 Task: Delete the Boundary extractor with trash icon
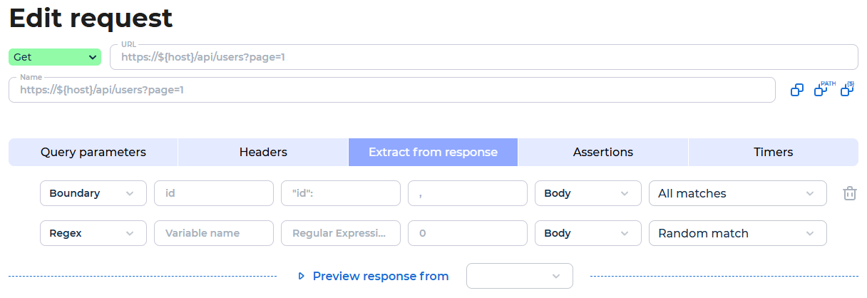point(849,193)
